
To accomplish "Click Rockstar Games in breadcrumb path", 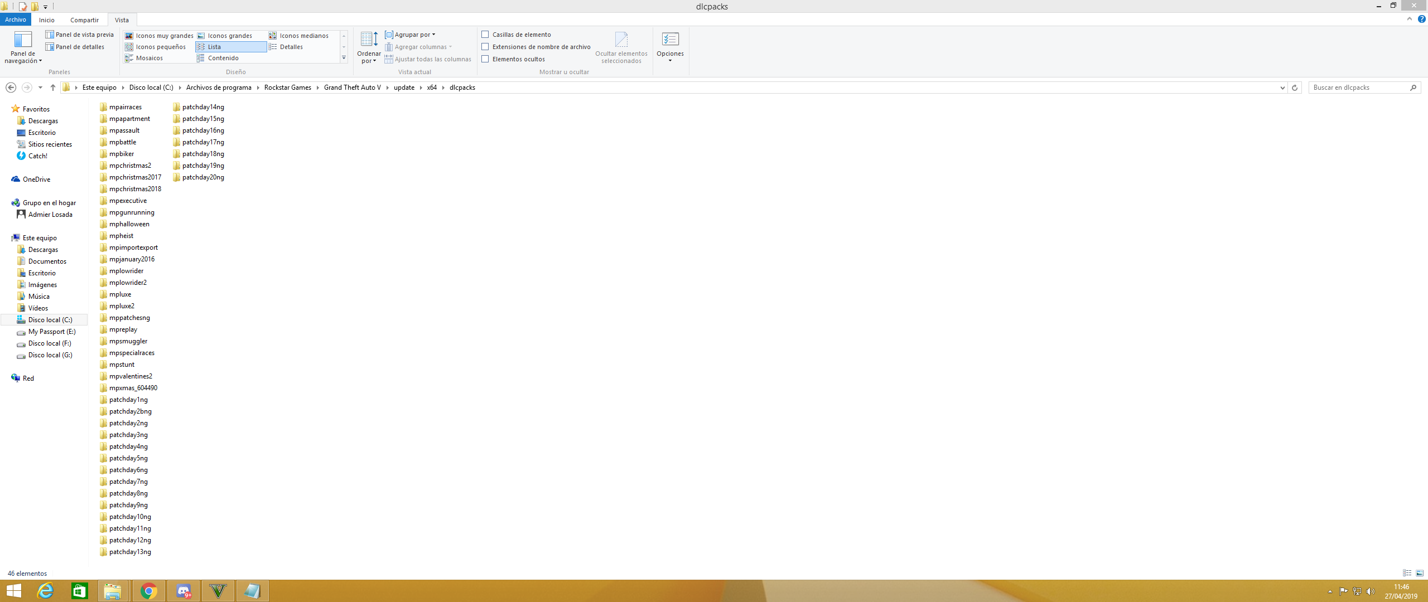I will pos(287,88).
